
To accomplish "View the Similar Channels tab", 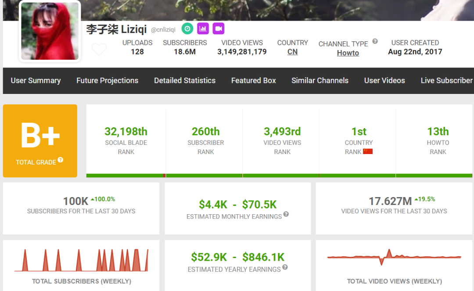I will click(320, 81).
